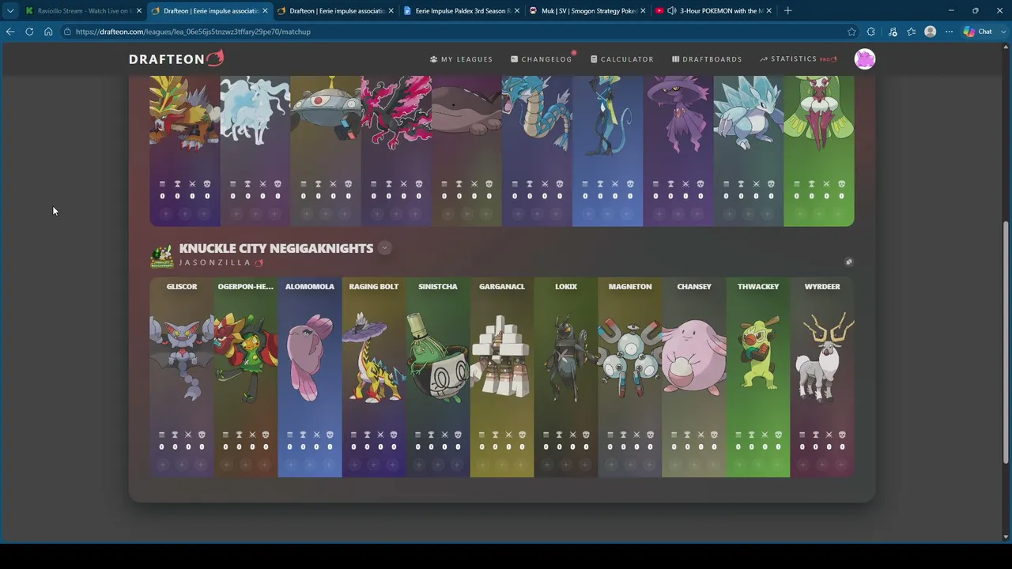Image resolution: width=1012 pixels, height=569 pixels.
Task: Open the Draftboards page
Action: click(x=707, y=59)
